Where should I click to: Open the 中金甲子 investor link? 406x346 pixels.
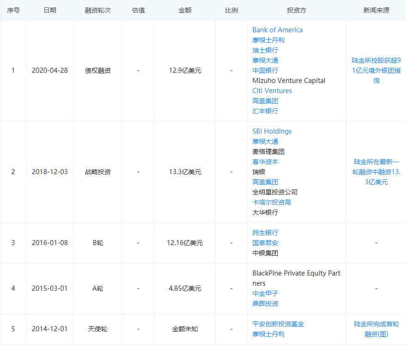[x=265, y=293]
